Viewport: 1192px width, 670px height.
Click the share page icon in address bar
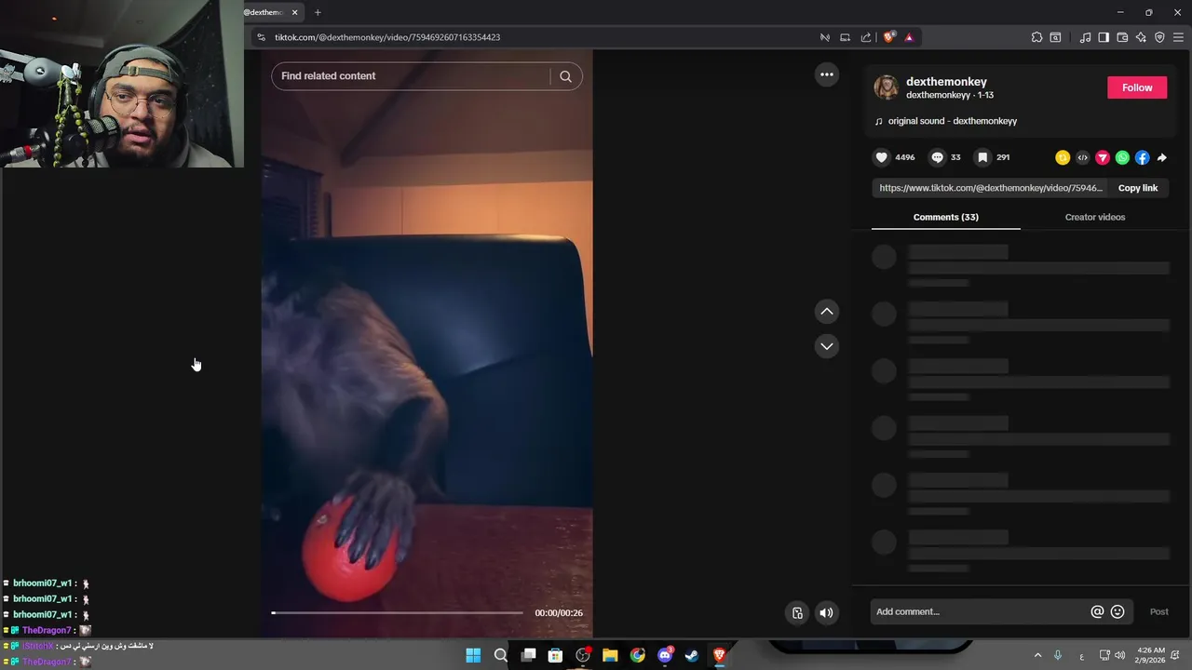[x=866, y=37]
